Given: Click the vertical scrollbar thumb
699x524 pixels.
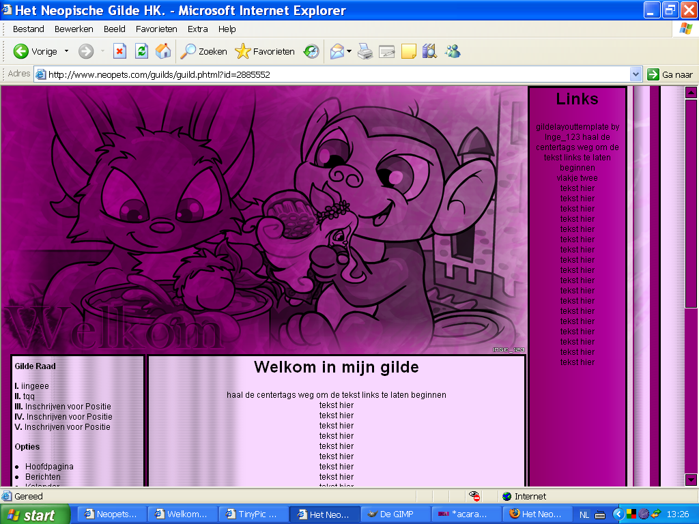Looking at the screenshot, I should [691, 203].
